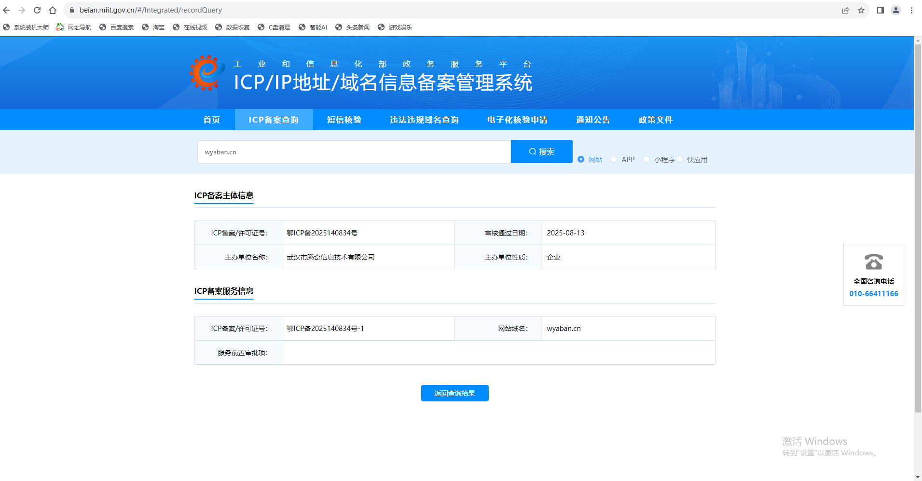Viewport: 922px width, 481px height.
Task: Click the ICP备案服务信息 heading
Action: [224, 291]
